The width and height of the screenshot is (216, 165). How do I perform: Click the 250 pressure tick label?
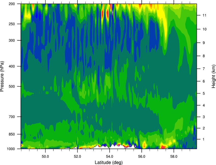click(12, 24)
